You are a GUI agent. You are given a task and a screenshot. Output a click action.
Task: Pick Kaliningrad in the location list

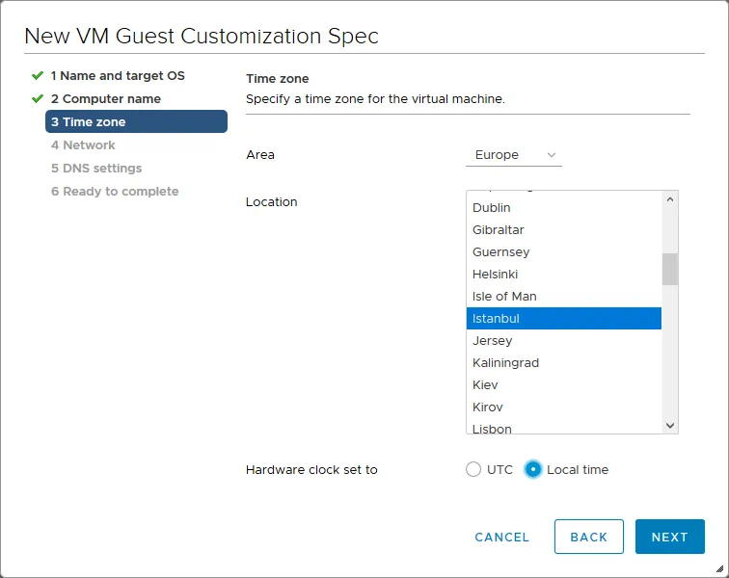click(505, 362)
